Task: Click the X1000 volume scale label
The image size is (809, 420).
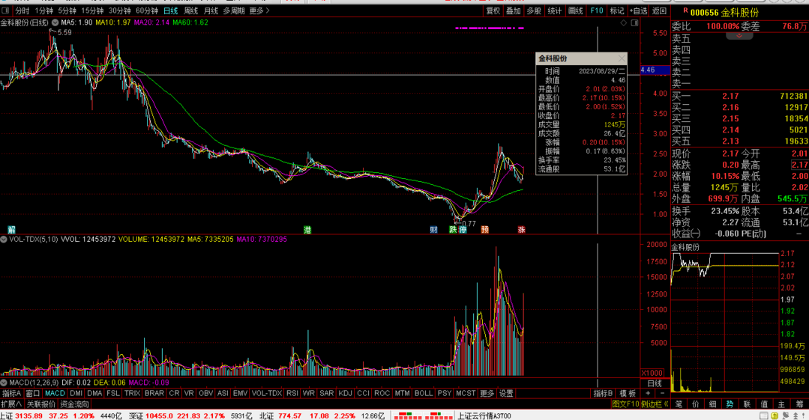Action: click(x=652, y=373)
